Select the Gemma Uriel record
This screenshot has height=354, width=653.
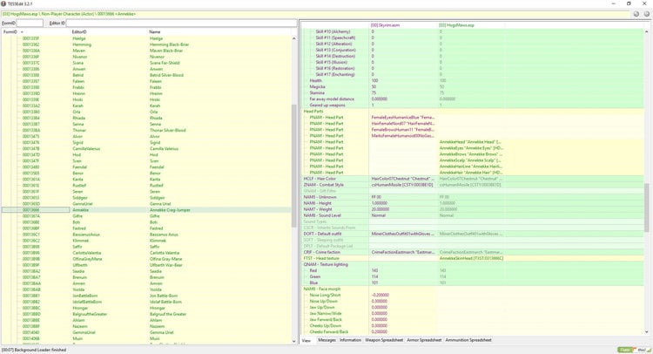pyautogui.click(x=146, y=332)
